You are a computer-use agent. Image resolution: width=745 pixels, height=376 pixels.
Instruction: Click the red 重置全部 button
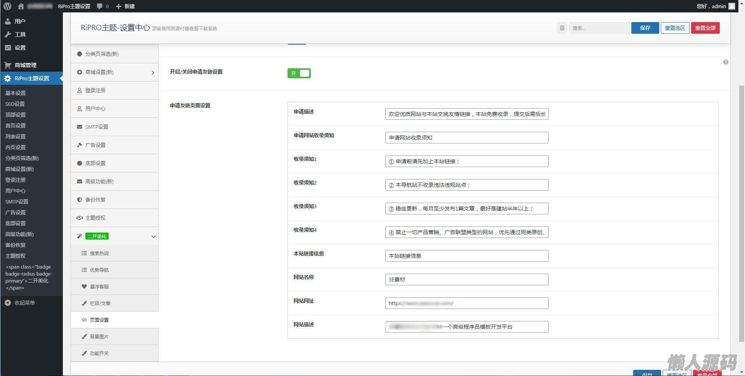705,28
